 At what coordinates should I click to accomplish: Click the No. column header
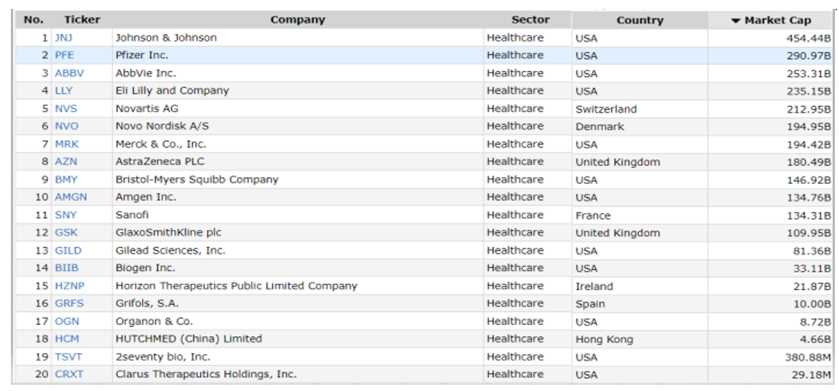point(33,20)
